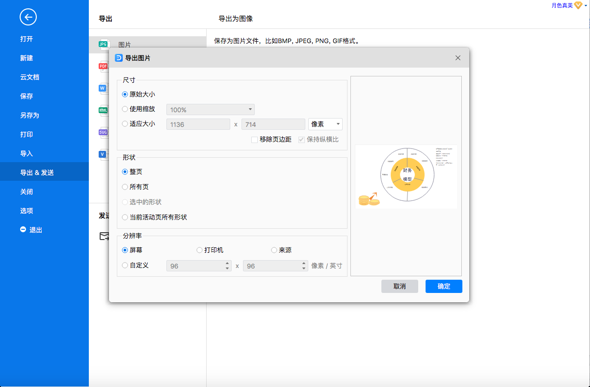This screenshot has width=590, height=387.
Task: Select 使用缩放 radio button
Action: pyautogui.click(x=125, y=109)
